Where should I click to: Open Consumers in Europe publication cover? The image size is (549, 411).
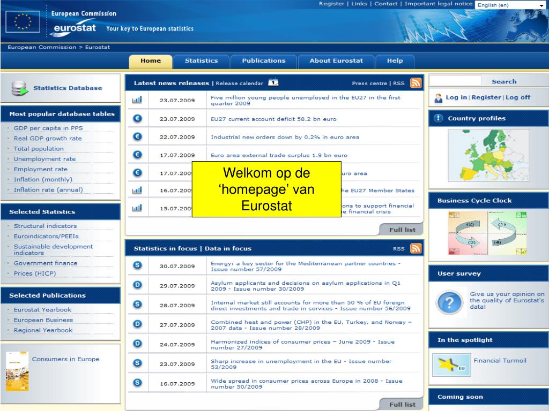point(17,371)
